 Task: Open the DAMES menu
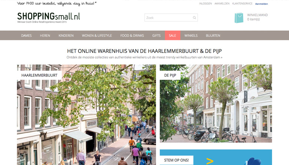(x=26, y=36)
